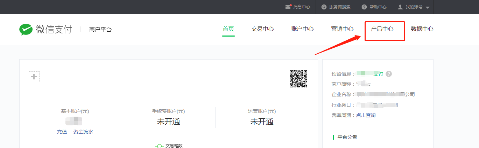Go to the 首页 tab
Screen dimensions: 479x148
pos(228,29)
